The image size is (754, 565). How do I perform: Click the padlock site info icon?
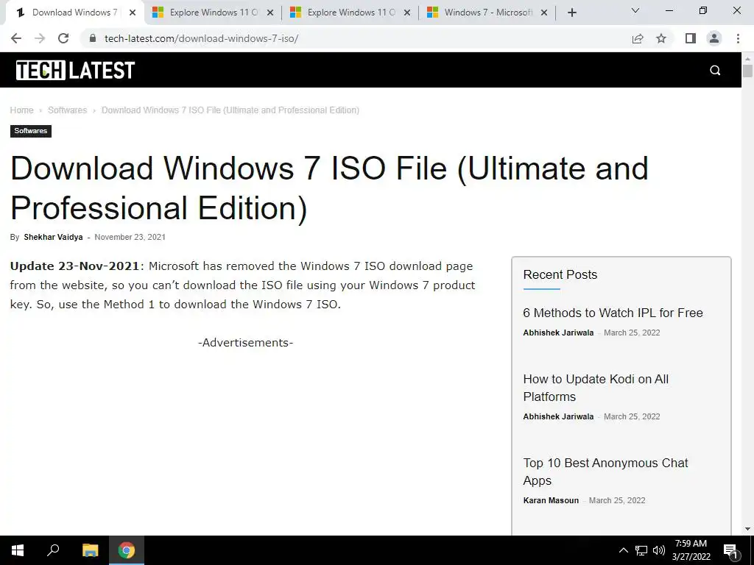(x=93, y=38)
